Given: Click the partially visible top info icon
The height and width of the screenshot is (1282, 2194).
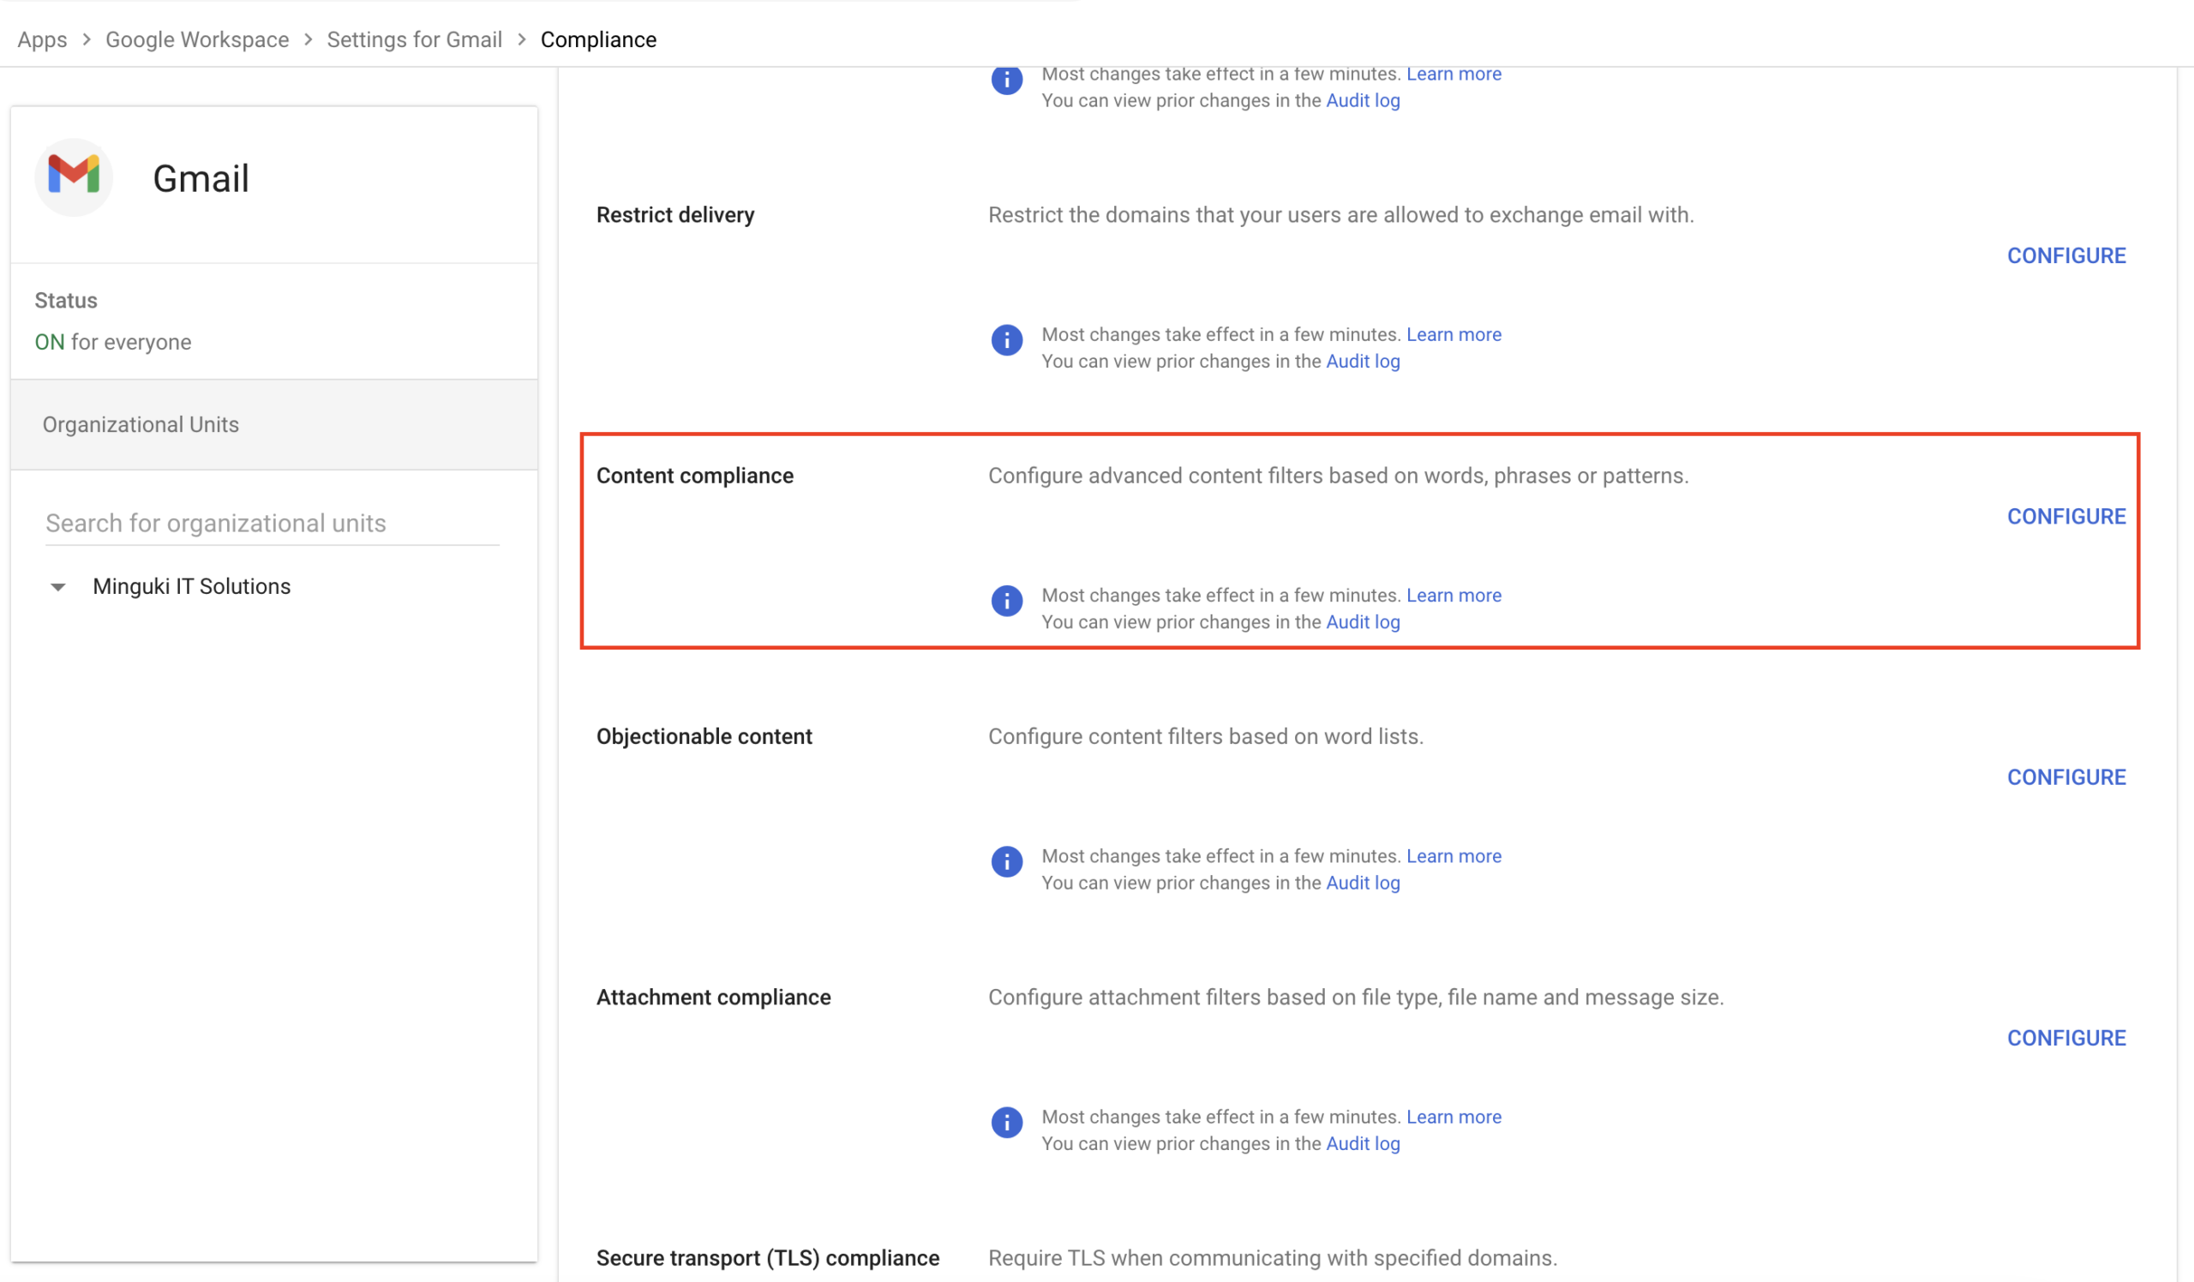Looking at the screenshot, I should pyautogui.click(x=1006, y=81).
